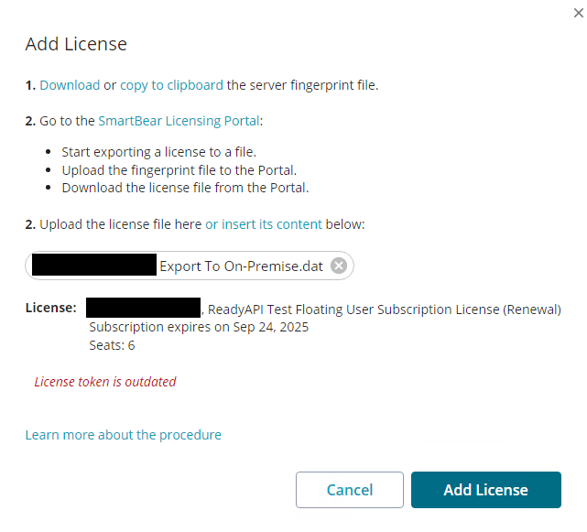Click the "Upload the fingerprint file to the Portal" bullet
This screenshot has width=587, height=532.
tap(179, 170)
